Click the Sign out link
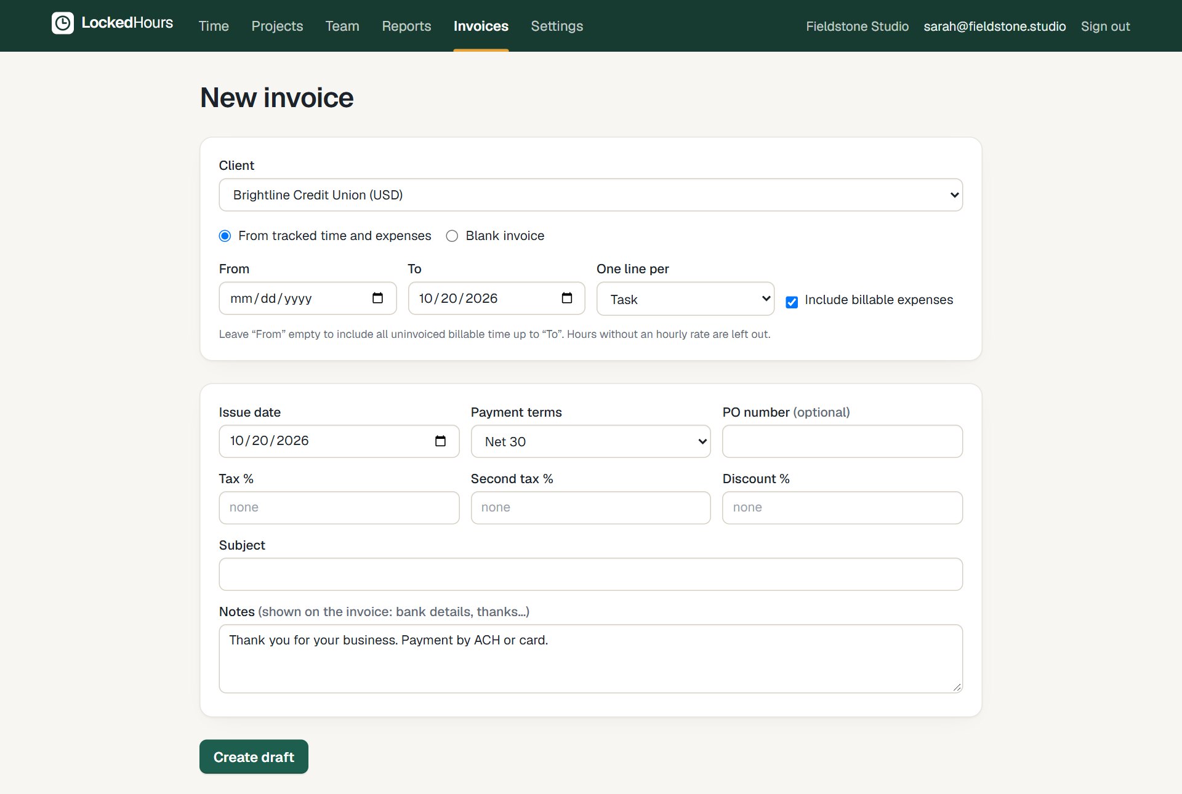 tap(1105, 26)
